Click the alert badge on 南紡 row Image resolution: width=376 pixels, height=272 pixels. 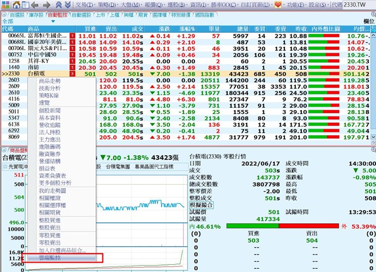coord(72,68)
